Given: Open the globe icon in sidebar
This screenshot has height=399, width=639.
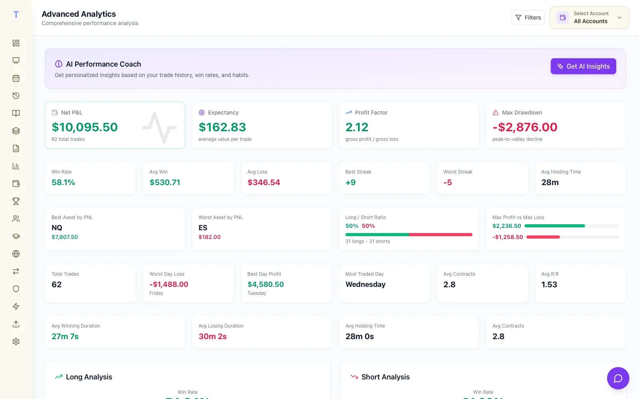Looking at the screenshot, I should (x=16, y=254).
